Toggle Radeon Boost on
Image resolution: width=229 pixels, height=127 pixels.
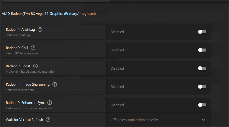point(202,68)
